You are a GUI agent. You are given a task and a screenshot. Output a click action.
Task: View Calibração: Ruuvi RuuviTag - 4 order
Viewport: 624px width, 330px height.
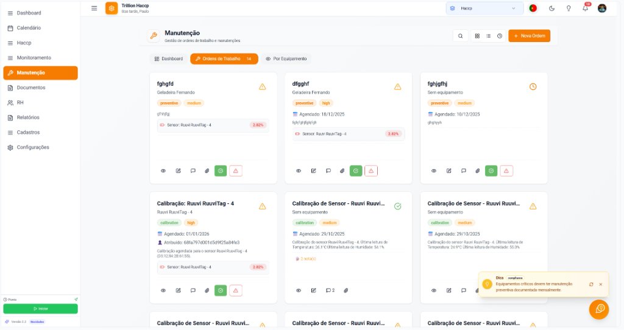coord(163,290)
